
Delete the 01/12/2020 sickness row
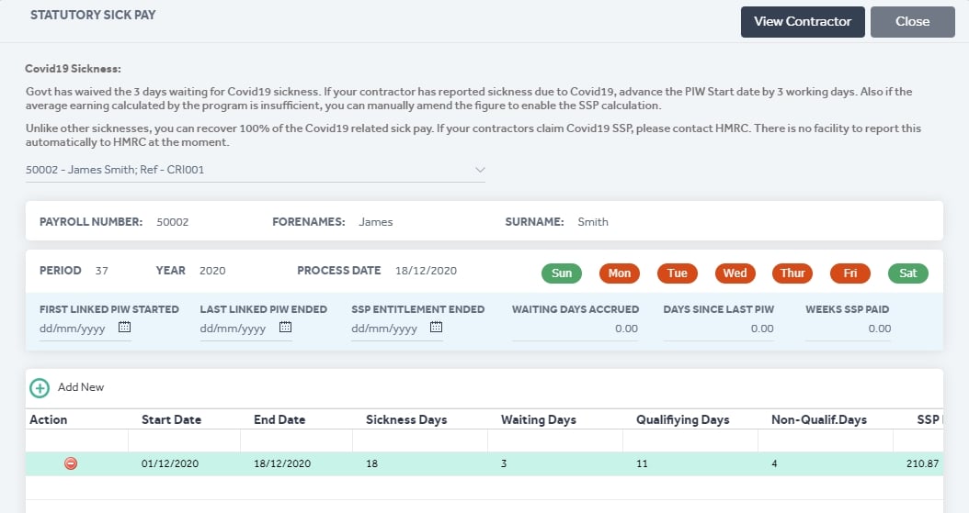pos(71,463)
